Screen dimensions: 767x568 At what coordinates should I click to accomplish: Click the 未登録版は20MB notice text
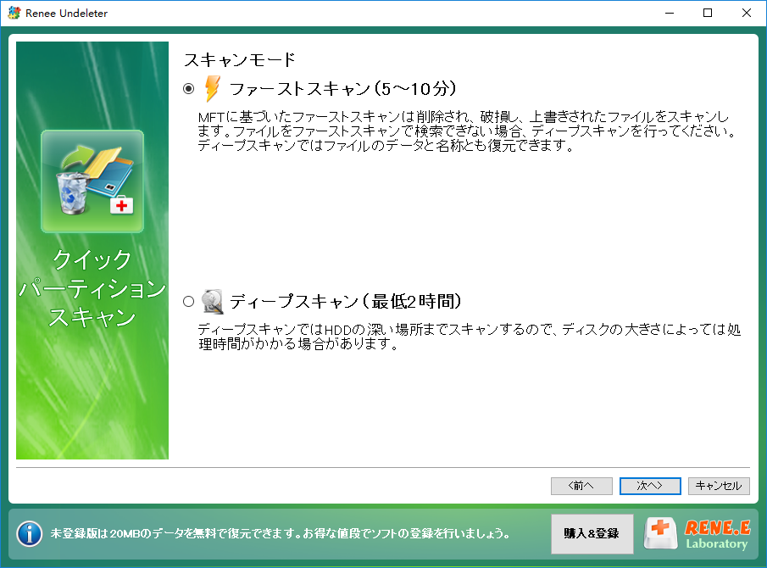click(281, 533)
